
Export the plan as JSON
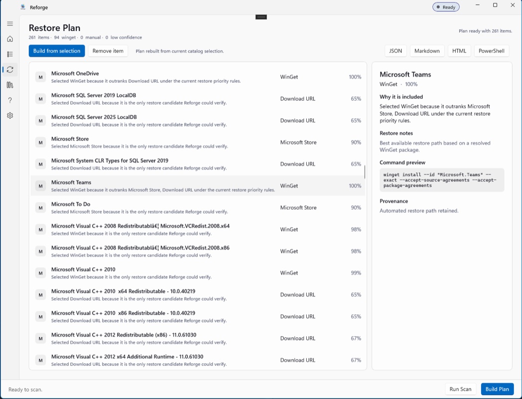[x=395, y=51]
